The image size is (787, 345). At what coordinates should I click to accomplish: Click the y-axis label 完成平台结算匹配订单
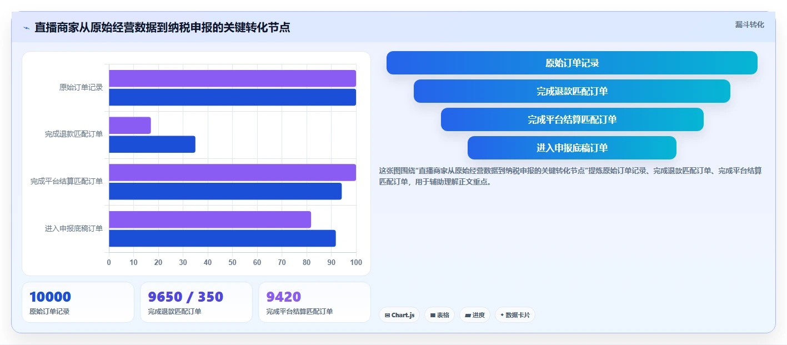[x=67, y=181]
